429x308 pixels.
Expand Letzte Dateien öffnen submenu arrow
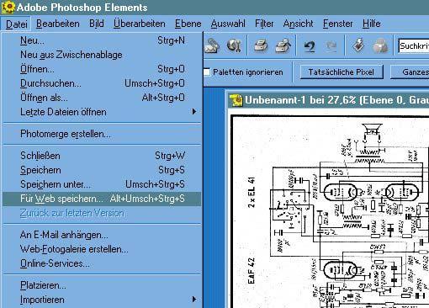tap(194, 112)
